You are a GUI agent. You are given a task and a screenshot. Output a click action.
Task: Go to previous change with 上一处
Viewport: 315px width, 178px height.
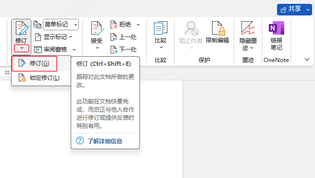[x=124, y=37]
